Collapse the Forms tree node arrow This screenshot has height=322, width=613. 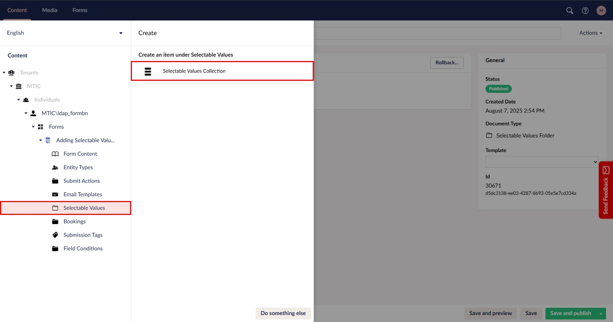33,127
